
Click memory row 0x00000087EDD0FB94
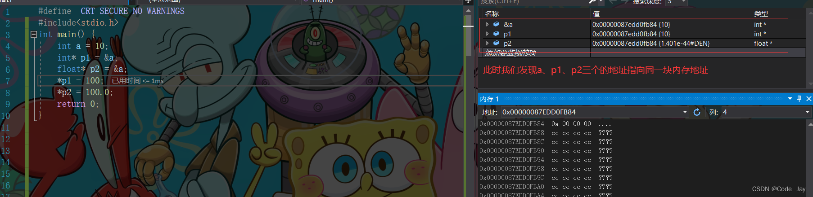546,160
